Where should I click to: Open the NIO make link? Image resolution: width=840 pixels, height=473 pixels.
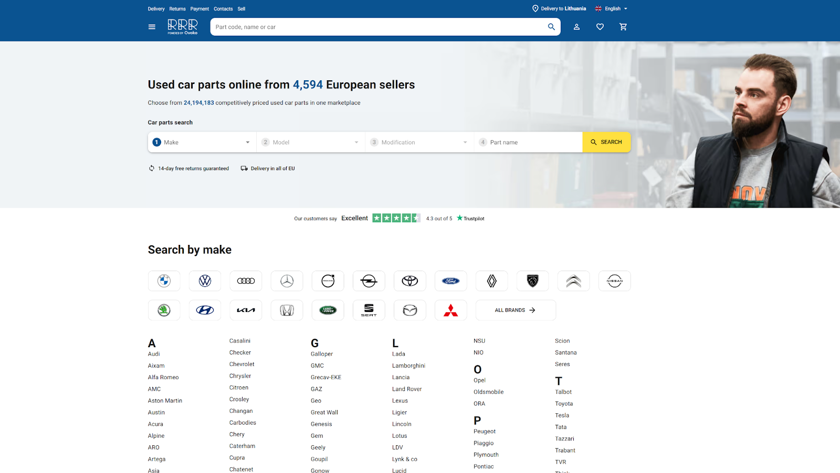pyautogui.click(x=478, y=353)
